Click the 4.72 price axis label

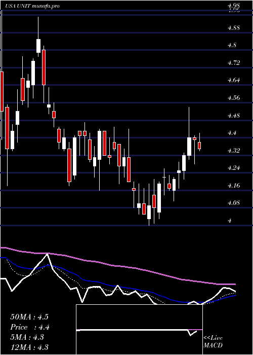point(234,63)
